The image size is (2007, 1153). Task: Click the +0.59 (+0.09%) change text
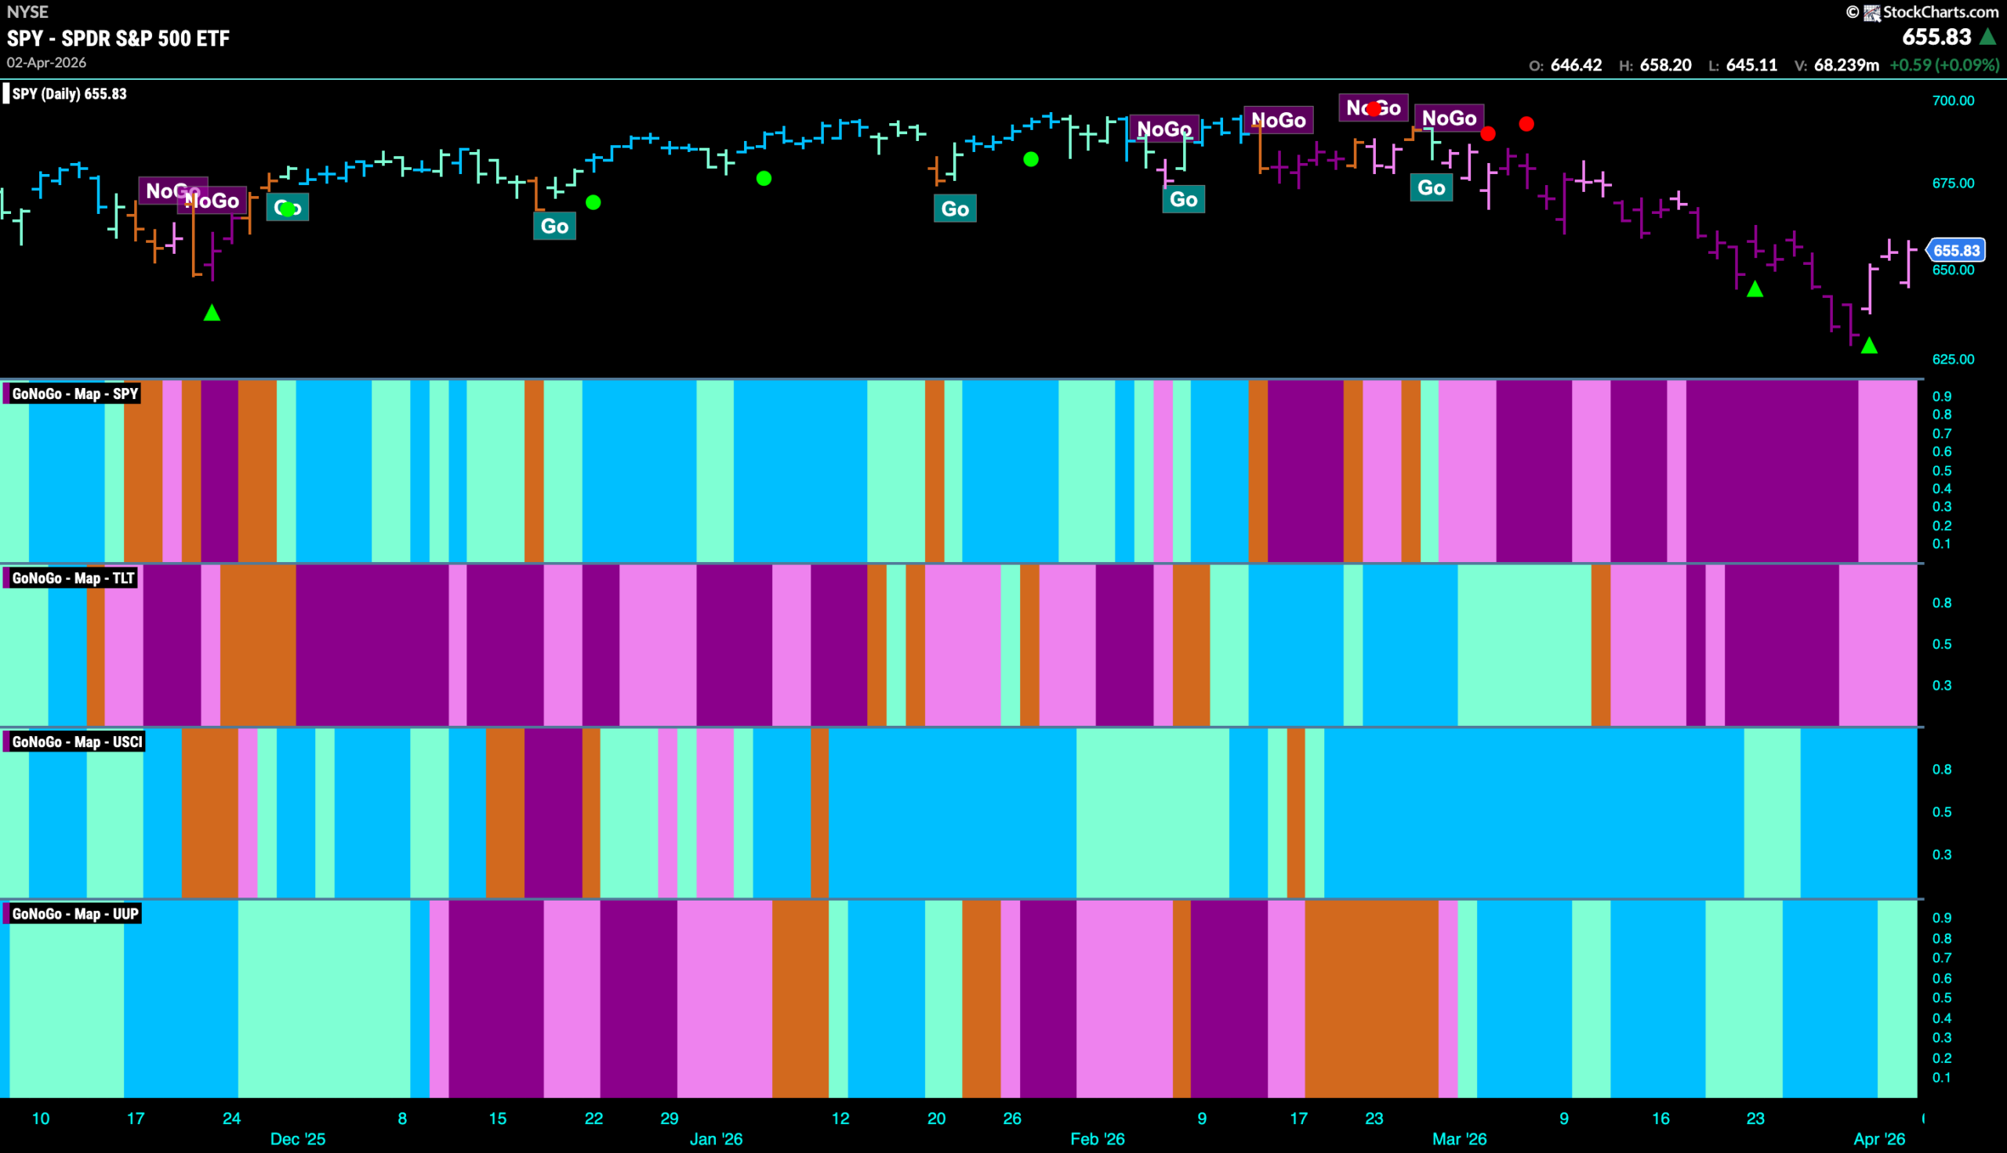point(1944,65)
